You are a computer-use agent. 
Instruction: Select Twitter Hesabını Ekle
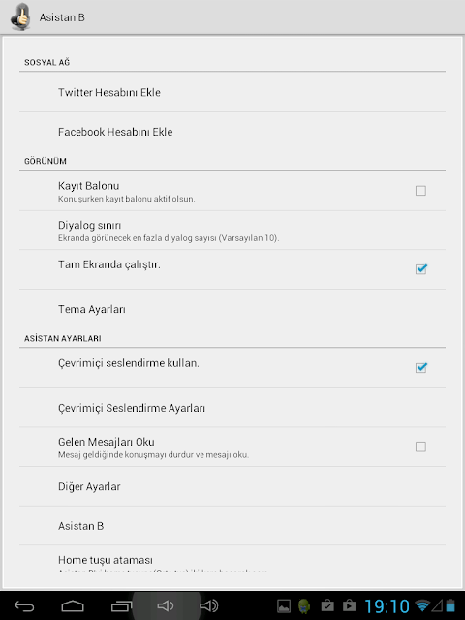[x=232, y=92]
